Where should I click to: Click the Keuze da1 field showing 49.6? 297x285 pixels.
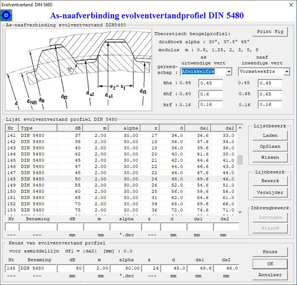tap(200, 268)
